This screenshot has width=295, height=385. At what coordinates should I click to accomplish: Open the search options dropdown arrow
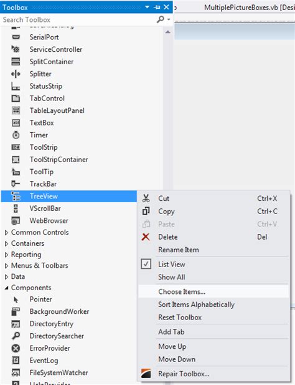pos(169,19)
